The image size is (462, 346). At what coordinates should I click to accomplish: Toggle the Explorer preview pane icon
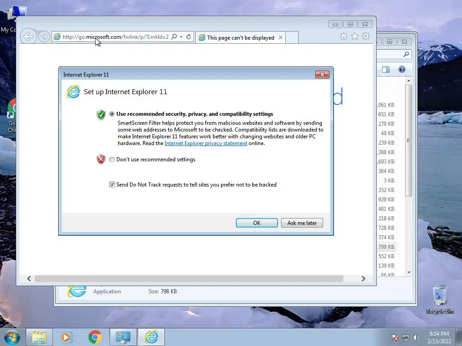tap(386, 69)
